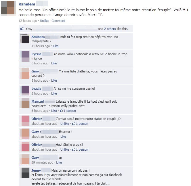Open Kamdem's profile picture thumbnail
This screenshot has height=186, width=191.
[8, 8]
